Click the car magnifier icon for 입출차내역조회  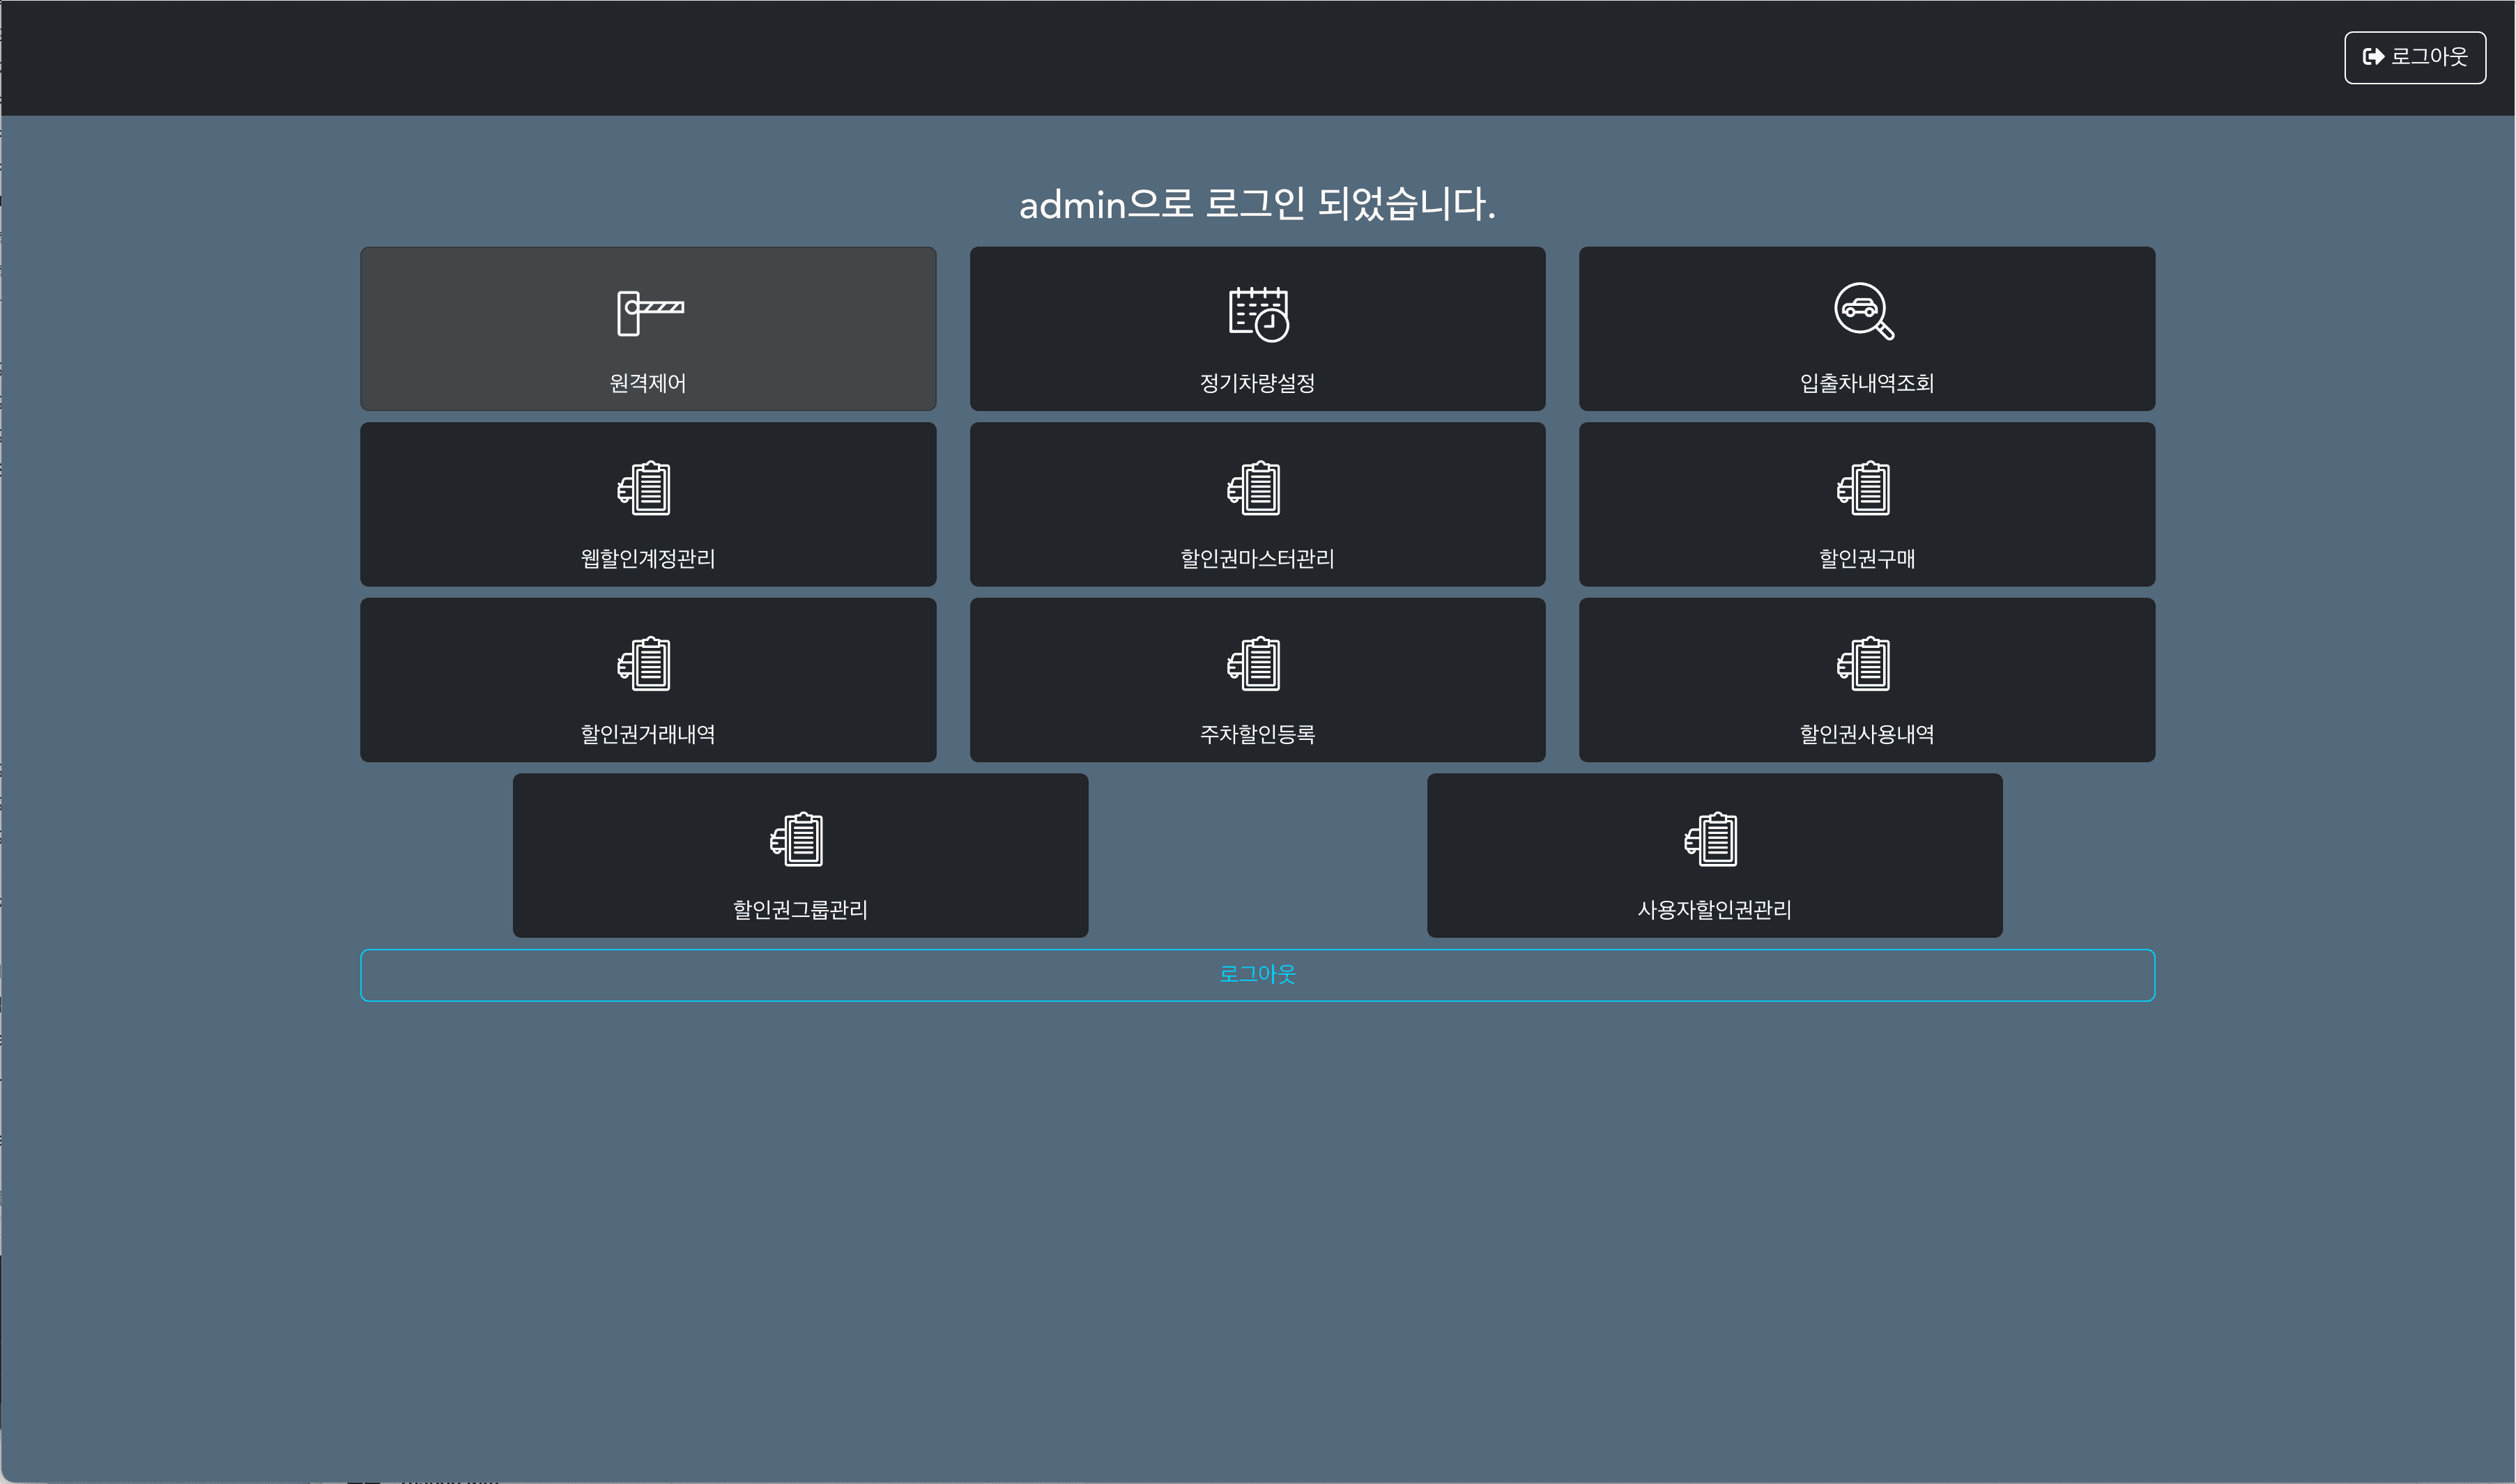pos(1865,311)
